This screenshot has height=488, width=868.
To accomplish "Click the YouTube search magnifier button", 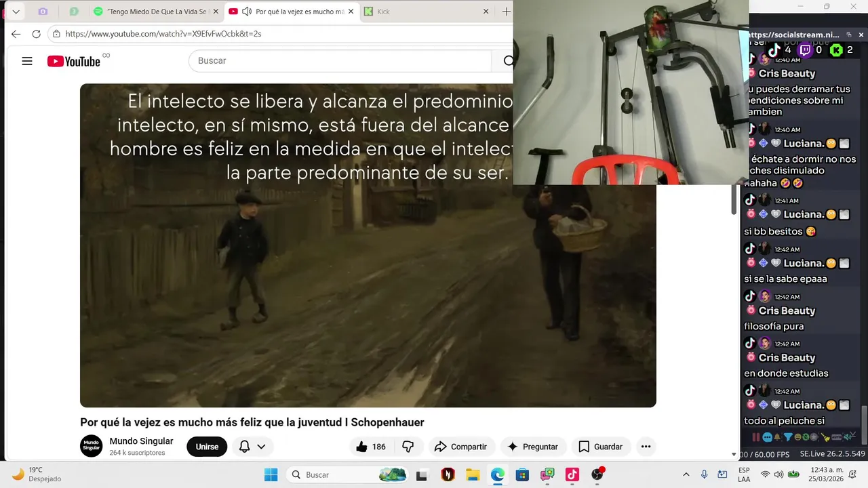I will (x=507, y=61).
